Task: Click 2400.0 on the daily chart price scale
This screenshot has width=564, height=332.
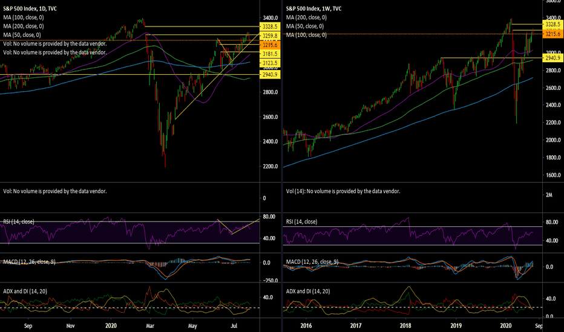Action: [270, 142]
